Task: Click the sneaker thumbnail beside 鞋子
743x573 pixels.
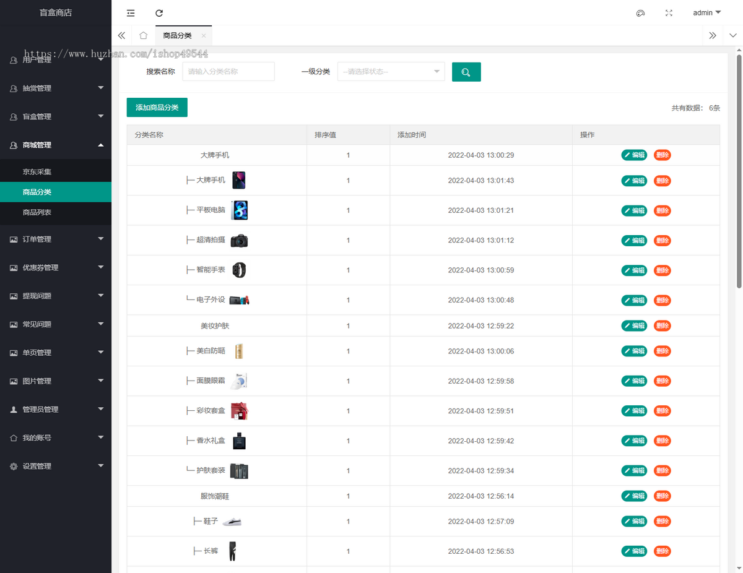Action: click(232, 522)
